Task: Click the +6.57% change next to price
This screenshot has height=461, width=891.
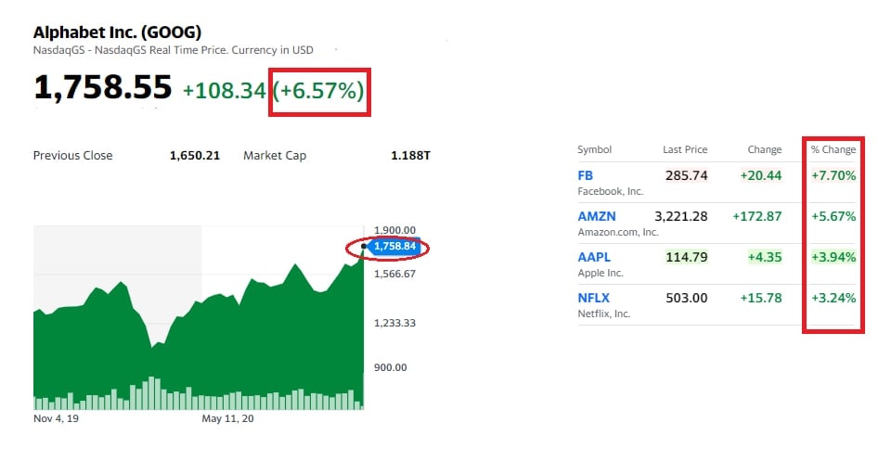Action: coord(317,91)
